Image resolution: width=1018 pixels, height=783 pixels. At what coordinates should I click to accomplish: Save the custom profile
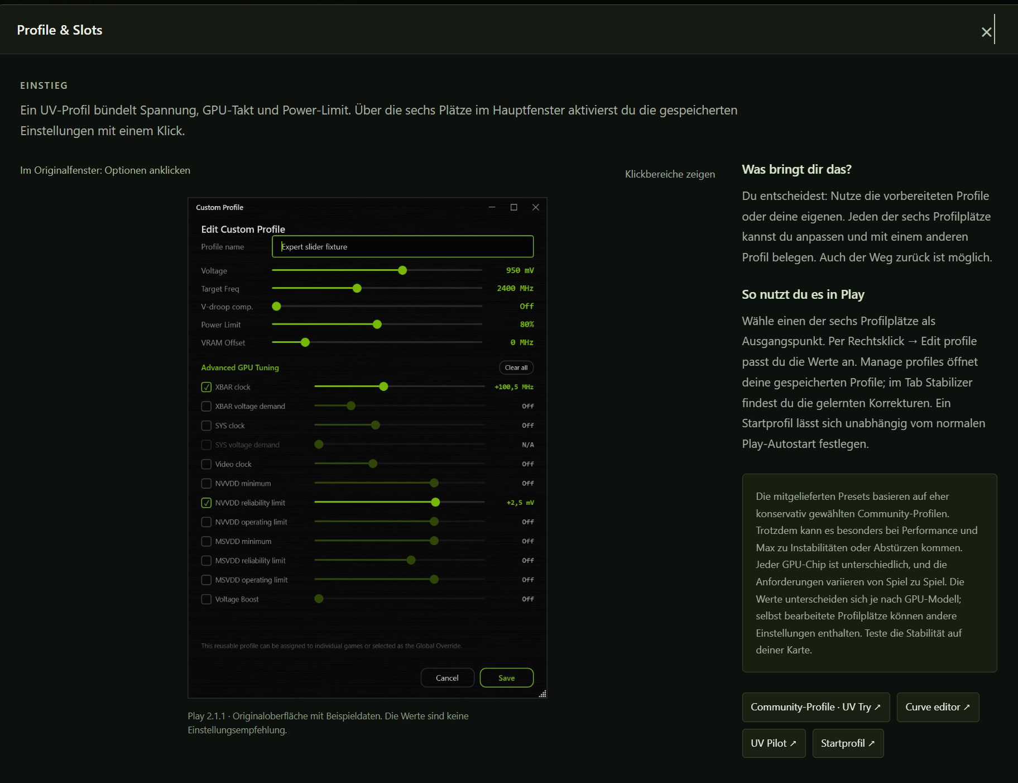pos(506,677)
